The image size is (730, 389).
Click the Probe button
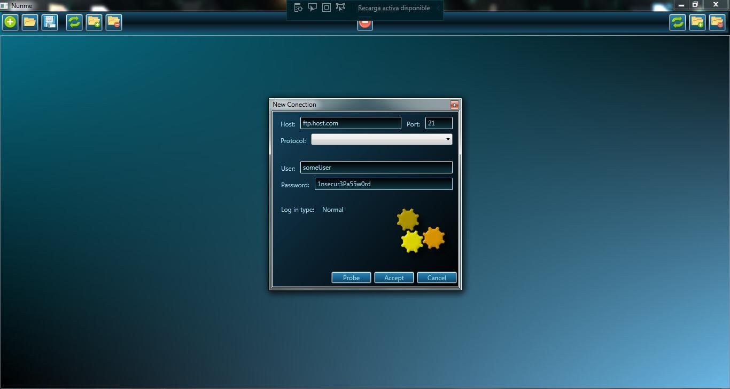[351, 277]
